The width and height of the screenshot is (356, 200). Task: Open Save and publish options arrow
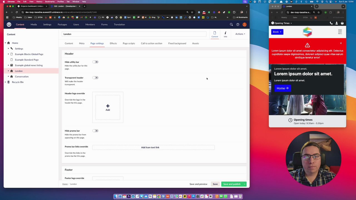pos(244,184)
